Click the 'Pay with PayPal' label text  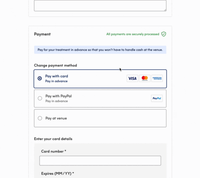pyautogui.click(x=59, y=96)
